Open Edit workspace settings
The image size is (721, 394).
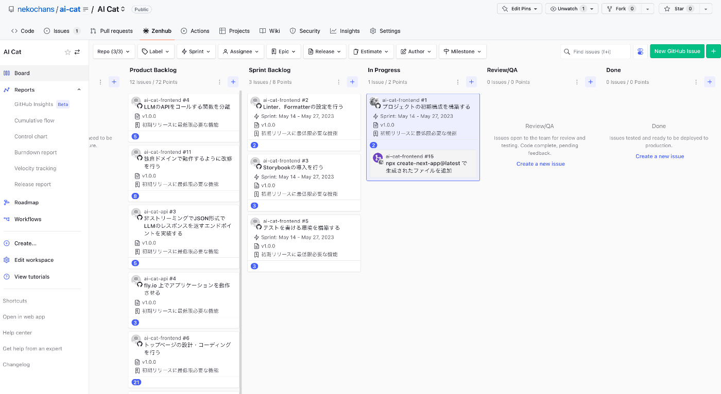tap(34, 260)
